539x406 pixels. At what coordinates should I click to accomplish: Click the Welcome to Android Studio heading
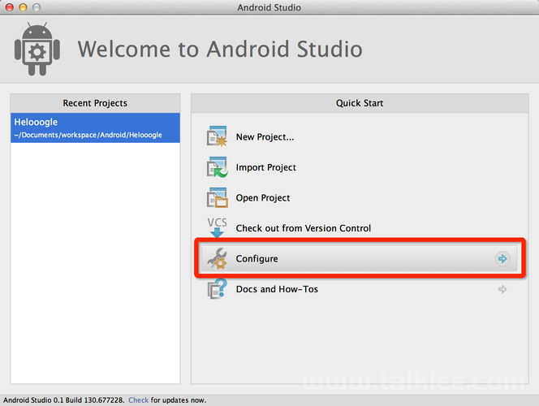pyautogui.click(x=220, y=49)
